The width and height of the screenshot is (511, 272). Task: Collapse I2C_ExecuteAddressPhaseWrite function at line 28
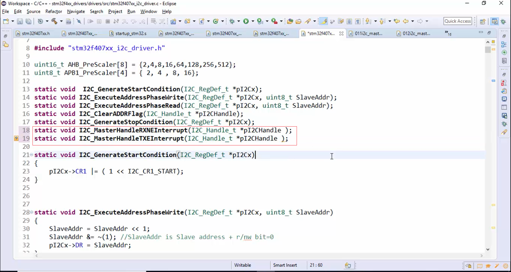click(x=31, y=212)
